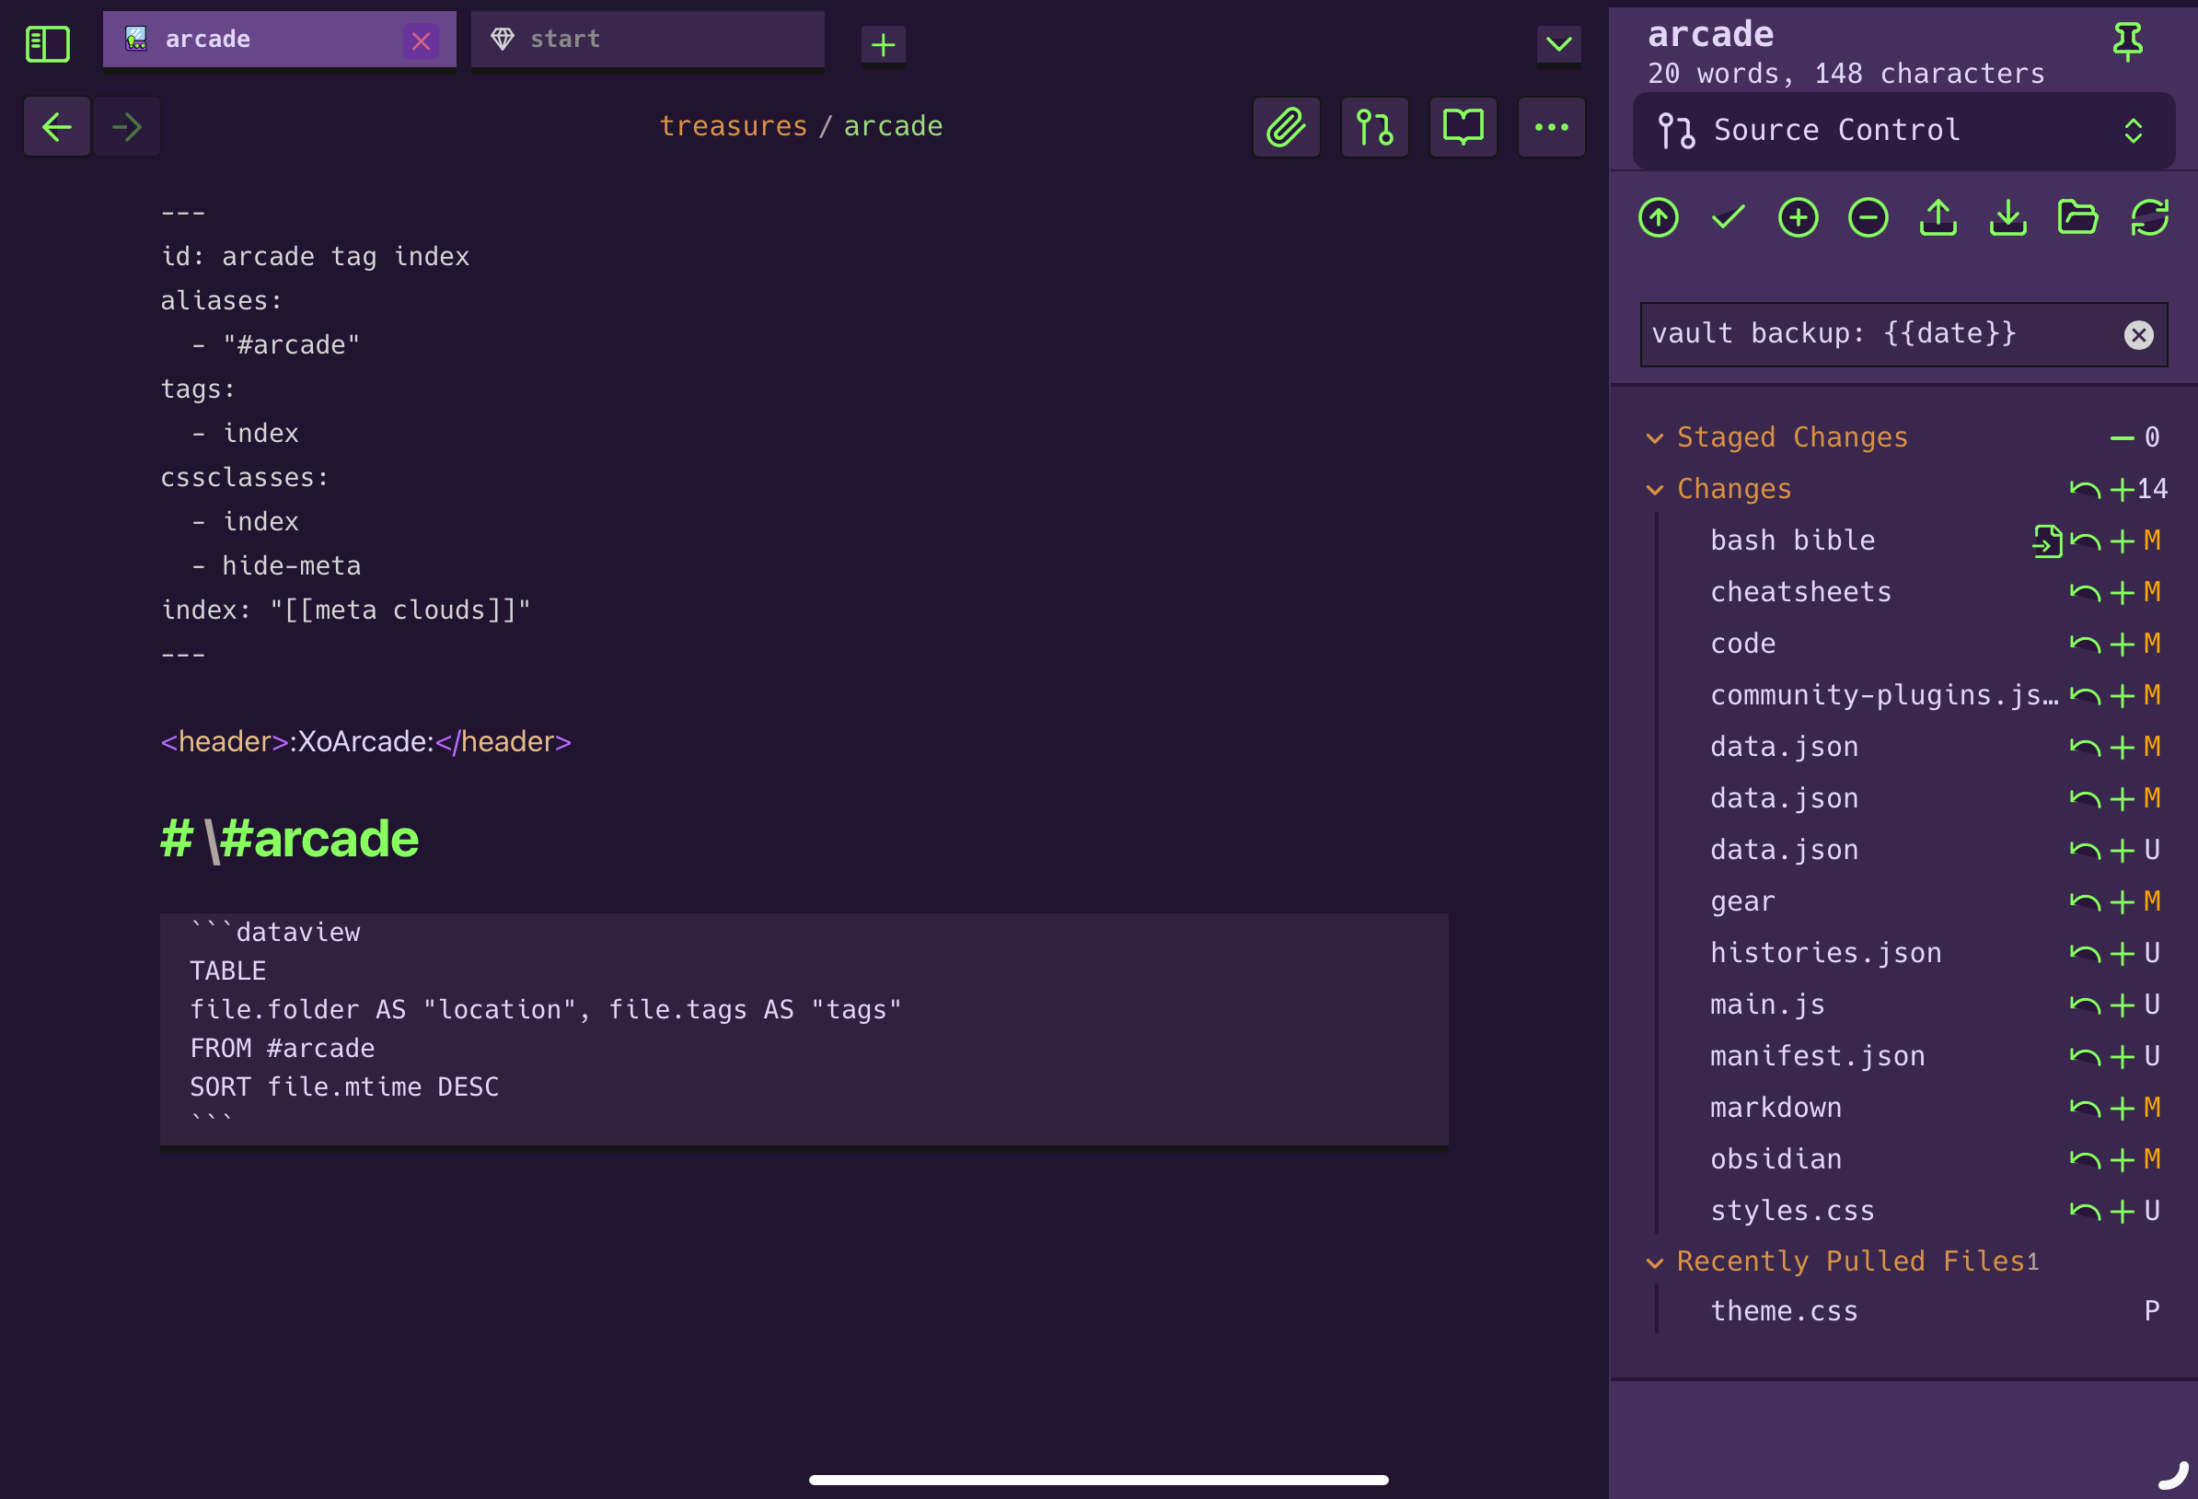The width and height of the screenshot is (2198, 1499).
Task: Toggle reading view with the book icon
Action: (x=1463, y=127)
